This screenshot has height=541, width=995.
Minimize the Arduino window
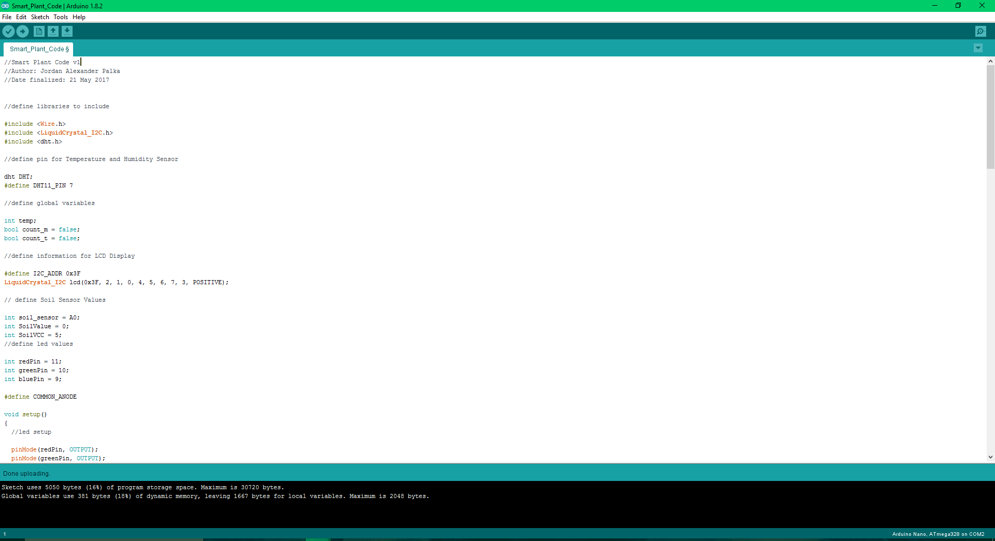[935, 6]
